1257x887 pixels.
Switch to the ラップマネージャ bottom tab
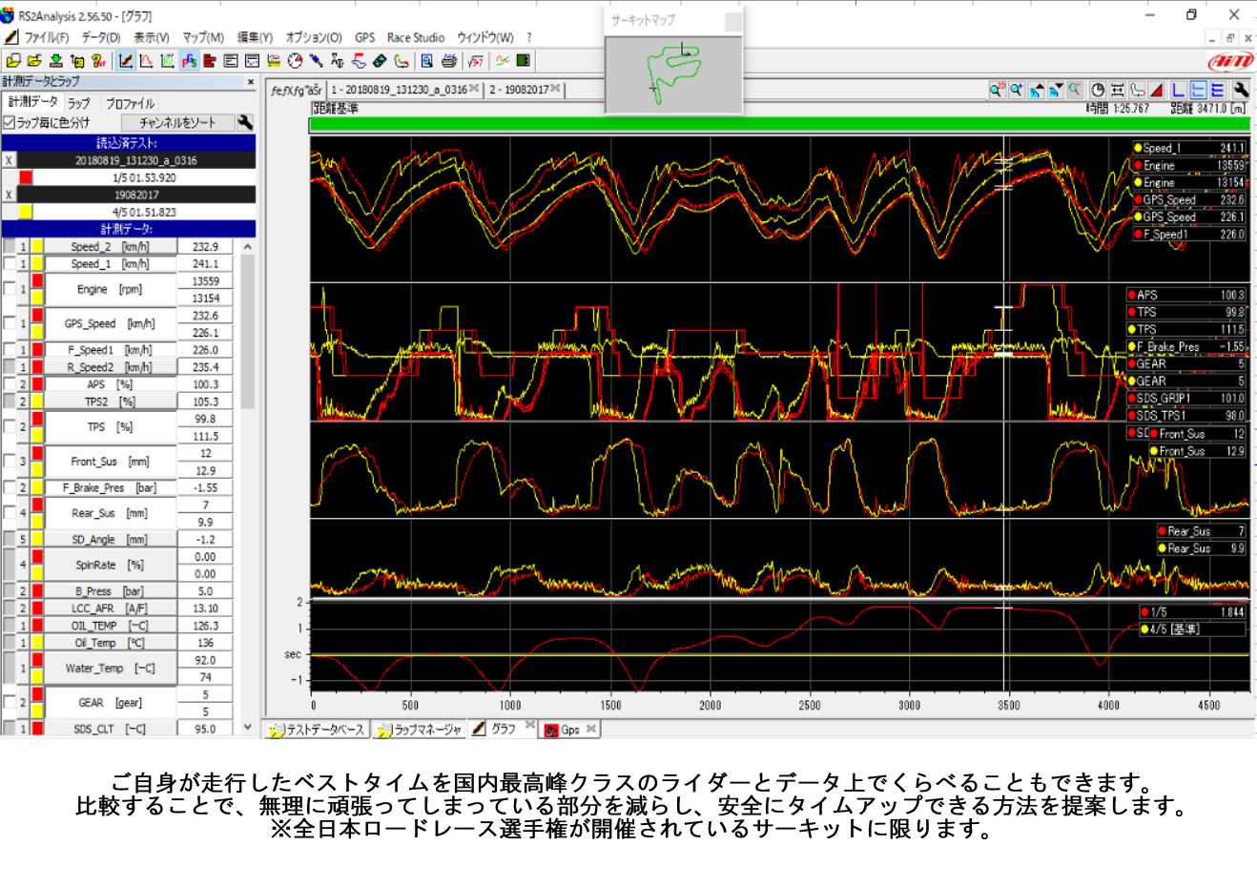(420, 730)
